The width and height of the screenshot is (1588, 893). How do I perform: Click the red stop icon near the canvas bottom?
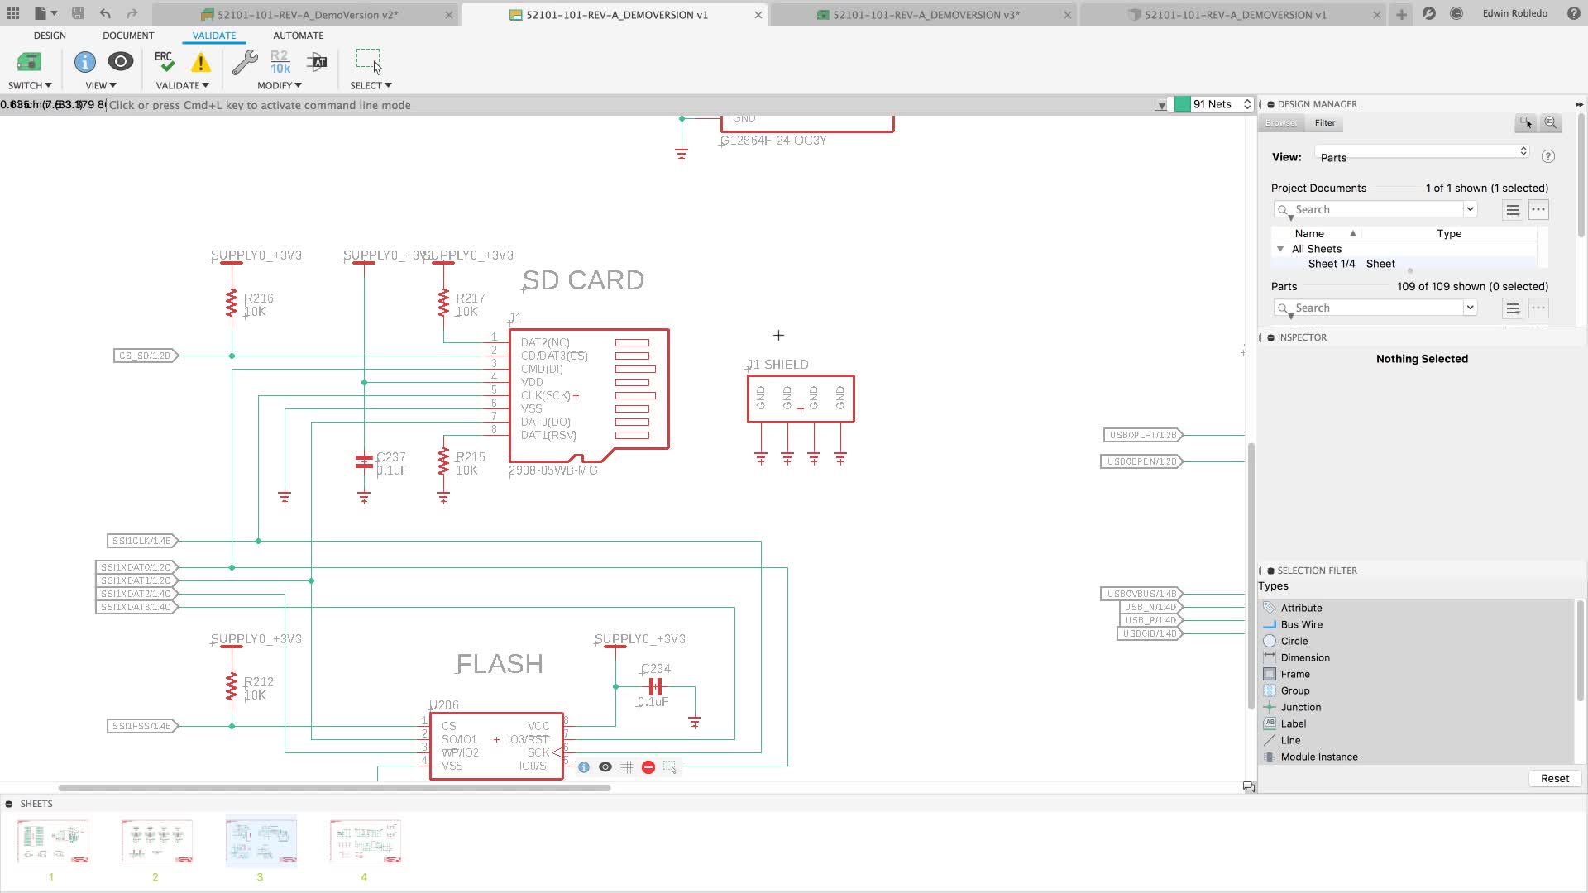(648, 767)
